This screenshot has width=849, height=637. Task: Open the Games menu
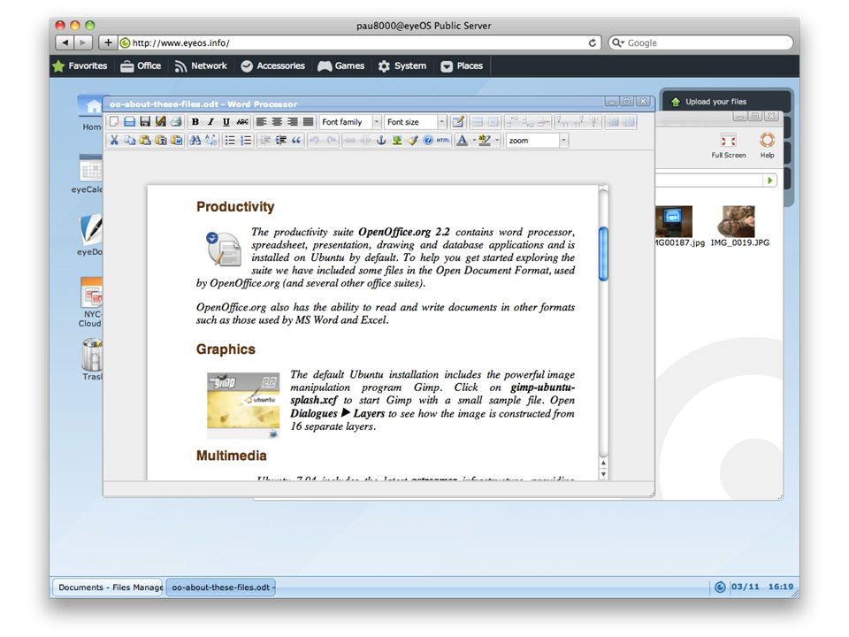(341, 66)
